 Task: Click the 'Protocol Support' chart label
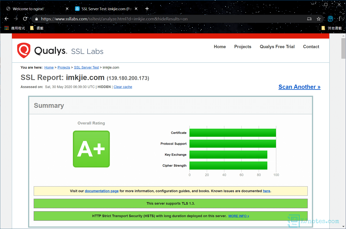174,144
